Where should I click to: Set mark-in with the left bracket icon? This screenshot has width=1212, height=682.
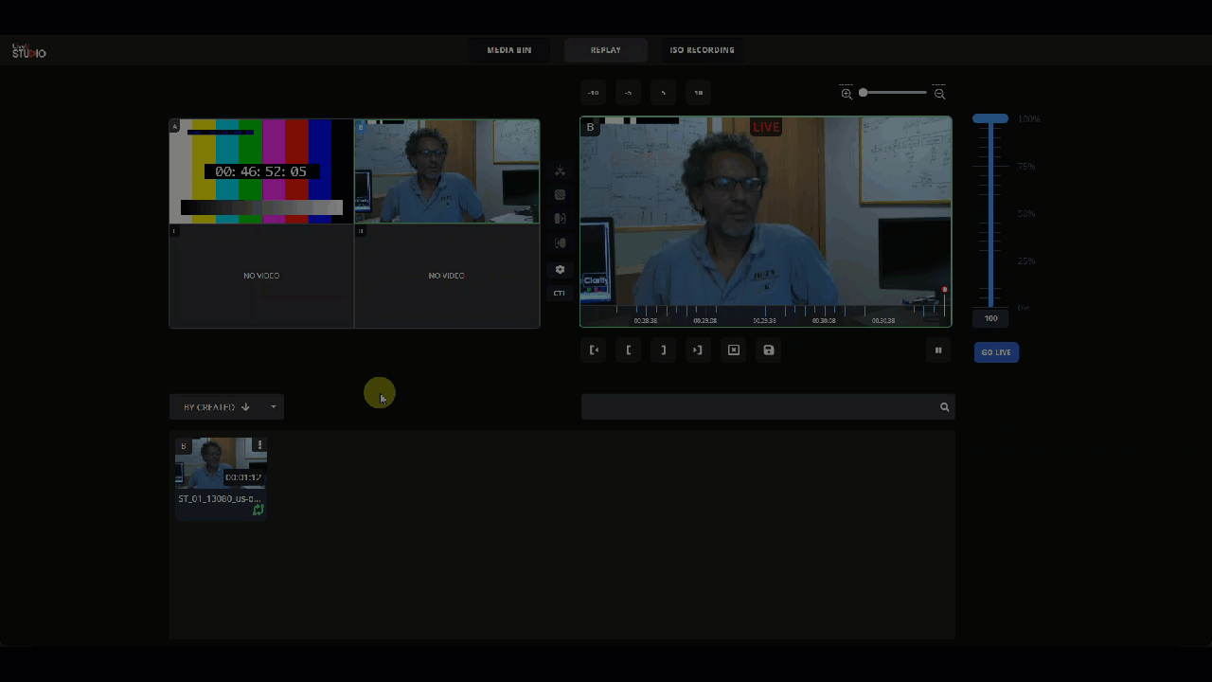click(629, 350)
